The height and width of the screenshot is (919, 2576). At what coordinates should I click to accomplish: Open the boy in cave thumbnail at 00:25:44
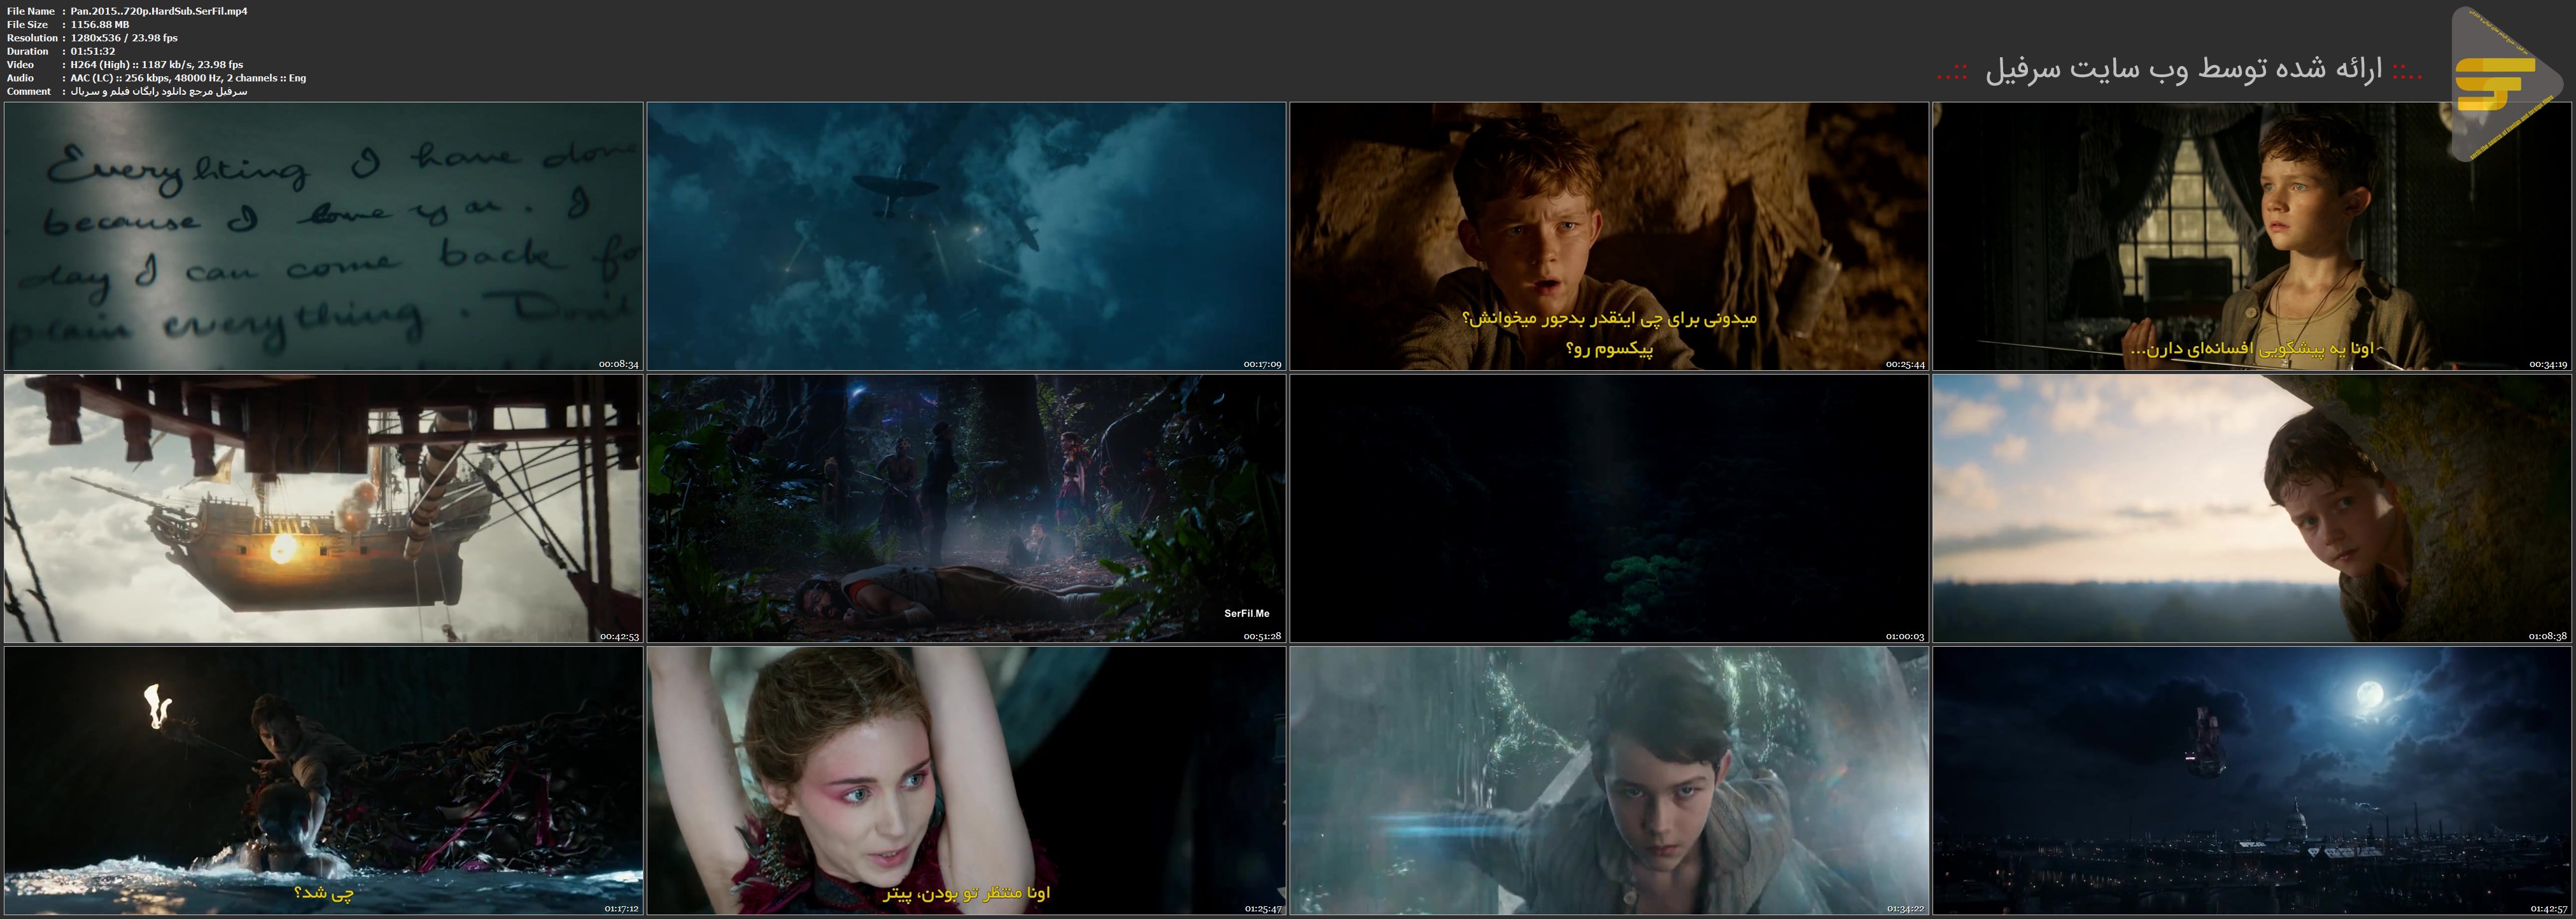tap(1608, 236)
